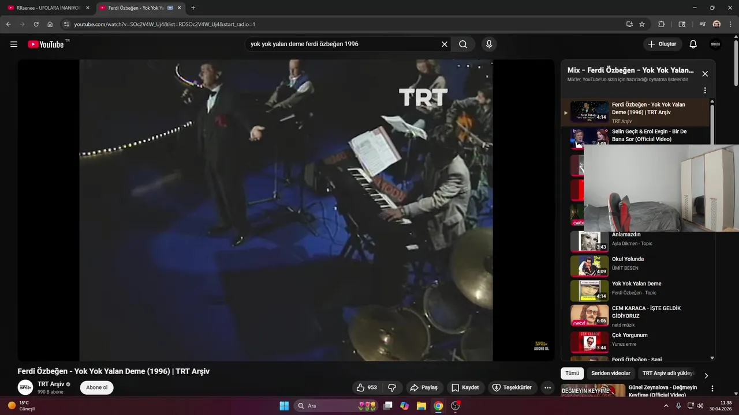Screen dimensions: 739x415
Task: Open the YouTube hamburger guide menu
Action: coord(14,44)
